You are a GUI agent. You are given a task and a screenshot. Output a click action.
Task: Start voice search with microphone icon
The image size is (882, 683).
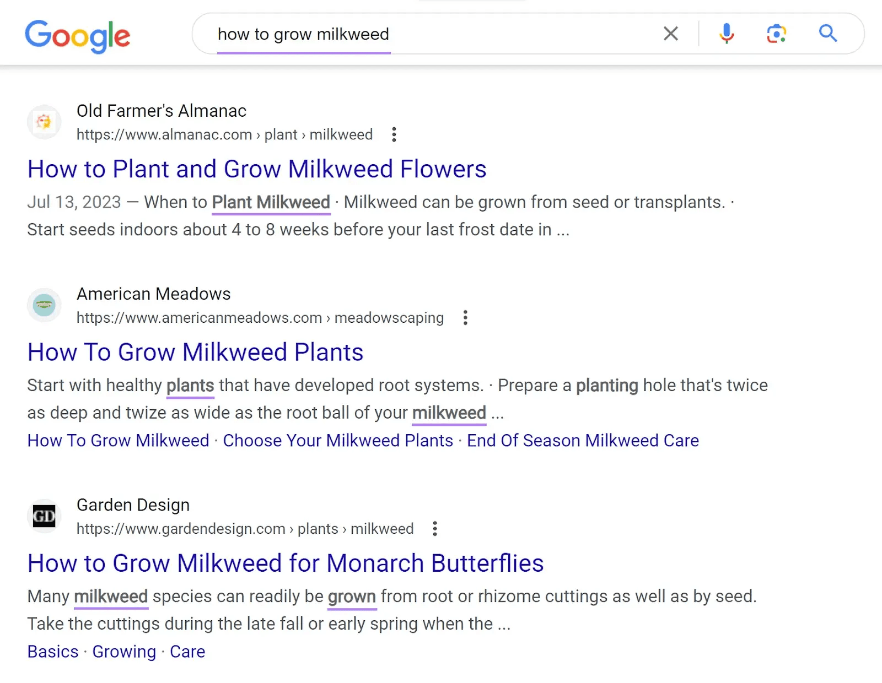click(727, 34)
